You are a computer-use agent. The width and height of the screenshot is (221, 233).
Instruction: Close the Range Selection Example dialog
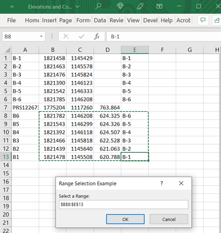point(181,183)
